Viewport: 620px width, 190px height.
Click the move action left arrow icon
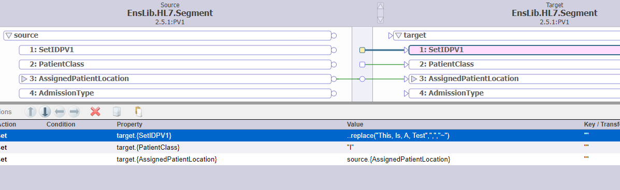(x=60, y=112)
